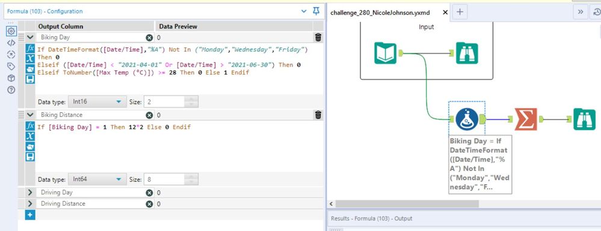Open fx functions list for Biking Distance
Image resolution: width=601 pixels, height=231 pixels.
[x=30, y=125]
